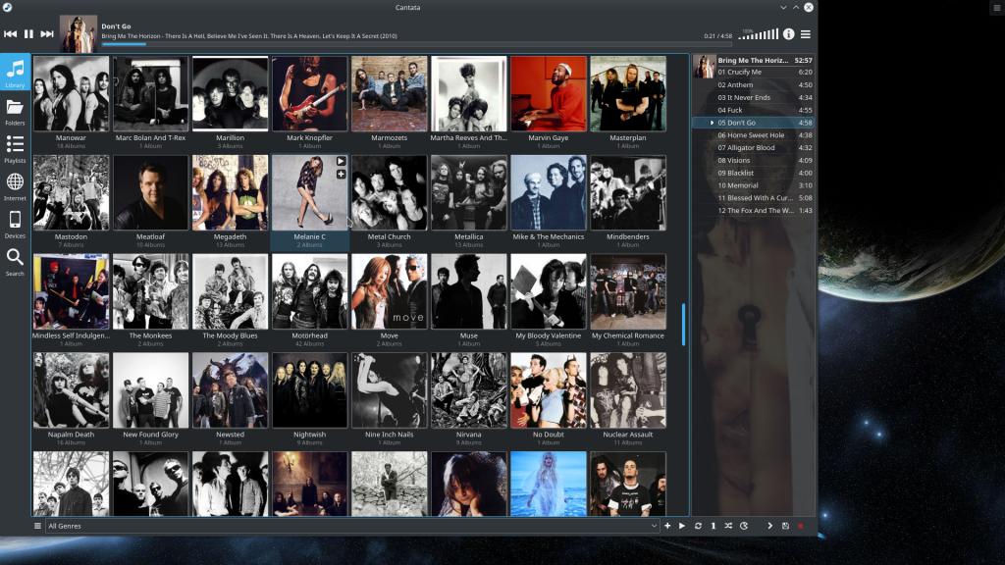Switch to the Folders view
Viewport: 1005px width, 565px height.
(x=15, y=111)
